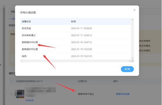Click right arrow of horizontal scrollbar
Viewport: 162px width, 105px height.
point(130,61)
